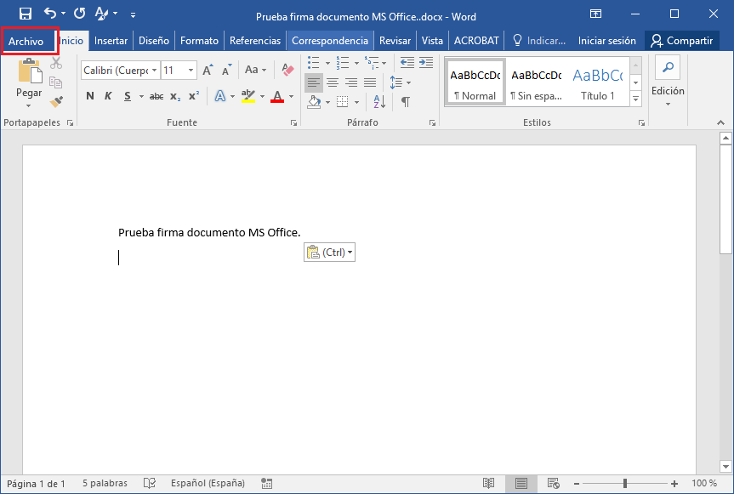Click the zoom slider in the status bar
734x494 pixels.
[x=625, y=483]
